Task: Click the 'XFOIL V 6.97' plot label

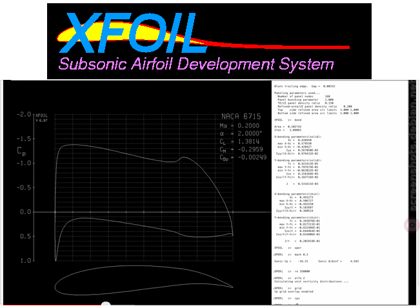Action: pyautogui.click(x=41, y=118)
